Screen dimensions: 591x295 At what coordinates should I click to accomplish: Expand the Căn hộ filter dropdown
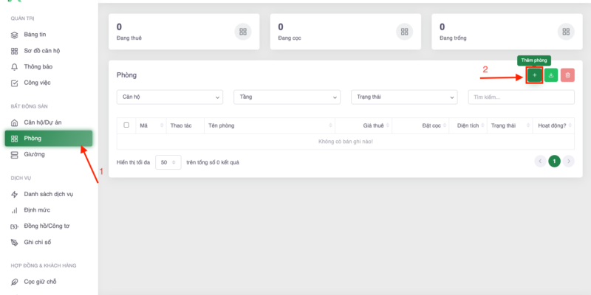point(170,97)
